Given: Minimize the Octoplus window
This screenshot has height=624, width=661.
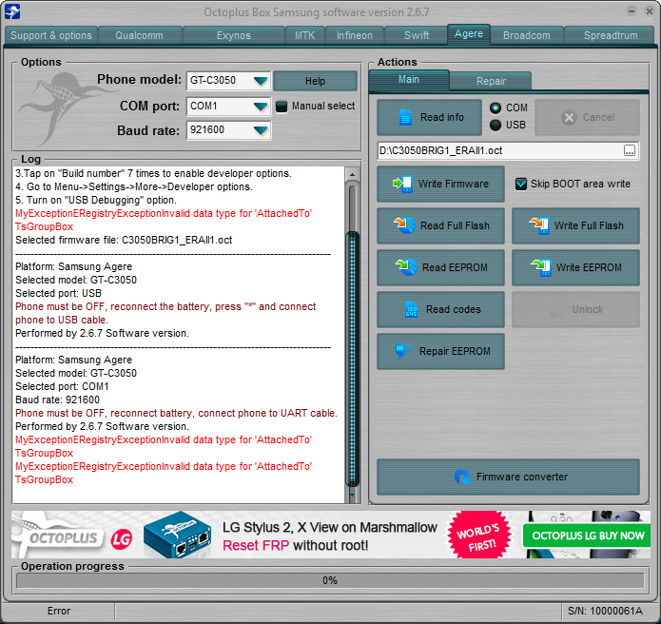Looking at the screenshot, I should tap(632, 11).
